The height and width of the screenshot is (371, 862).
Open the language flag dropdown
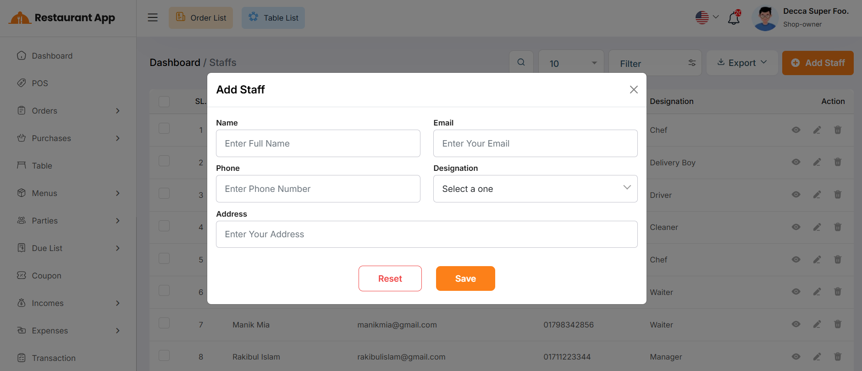[707, 17]
